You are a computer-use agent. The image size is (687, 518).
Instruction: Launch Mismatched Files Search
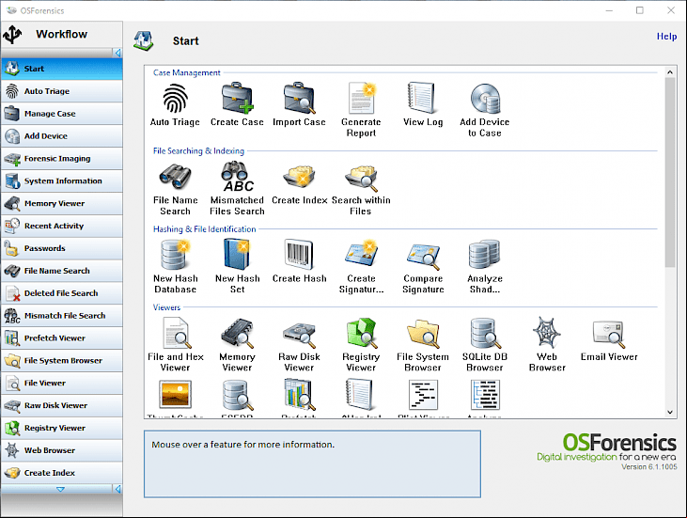237,188
